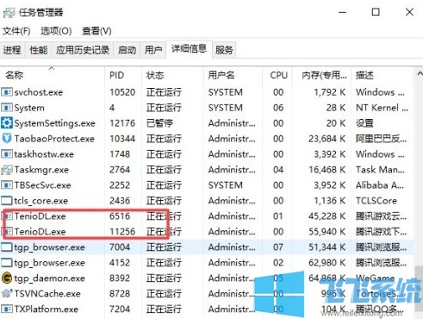Click PID 7004 cell
423x319 pixels.
click(x=120, y=247)
